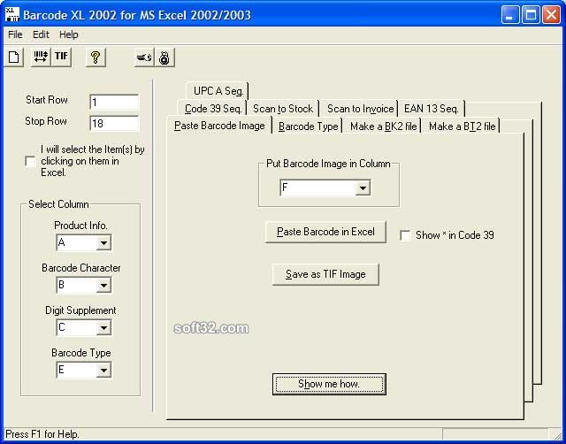The image size is (566, 444).
Task: Expand the Put Barcode Image in Column dropdown
Action: (x=363, y=188)
